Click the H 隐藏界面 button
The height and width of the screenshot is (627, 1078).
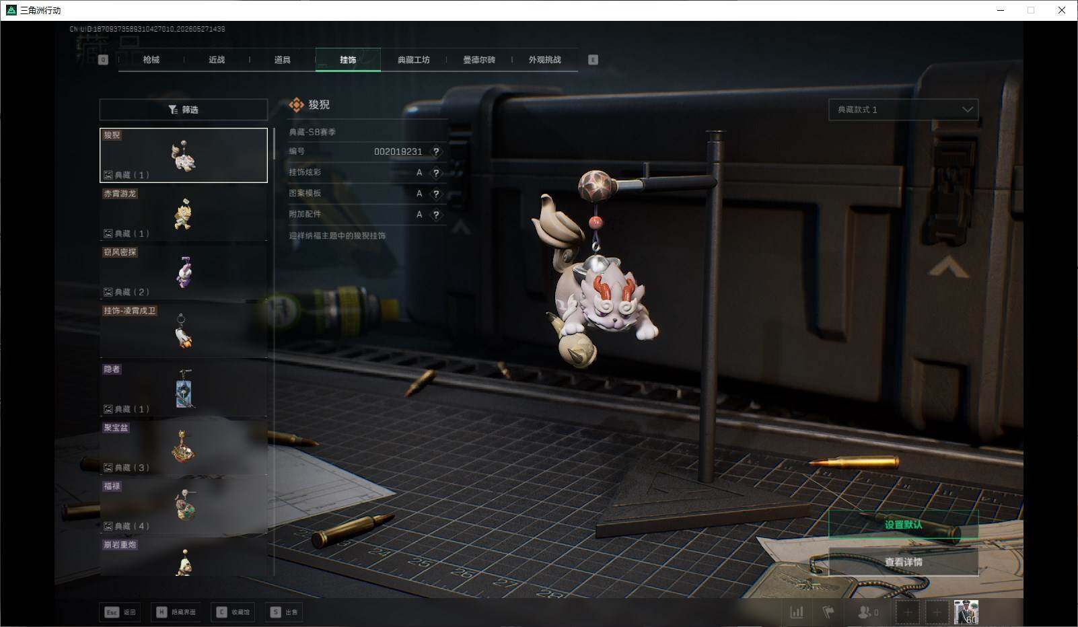(176, 612)
